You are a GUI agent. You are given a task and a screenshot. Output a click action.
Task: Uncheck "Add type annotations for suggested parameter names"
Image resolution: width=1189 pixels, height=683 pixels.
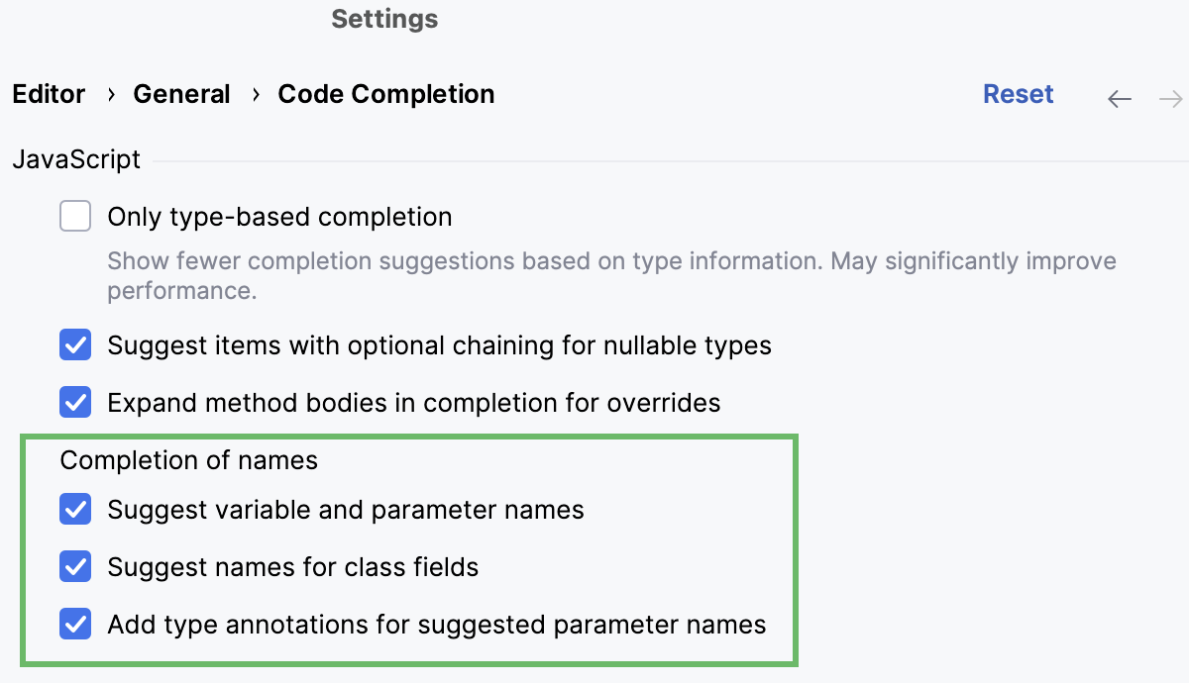pos(74,624)
